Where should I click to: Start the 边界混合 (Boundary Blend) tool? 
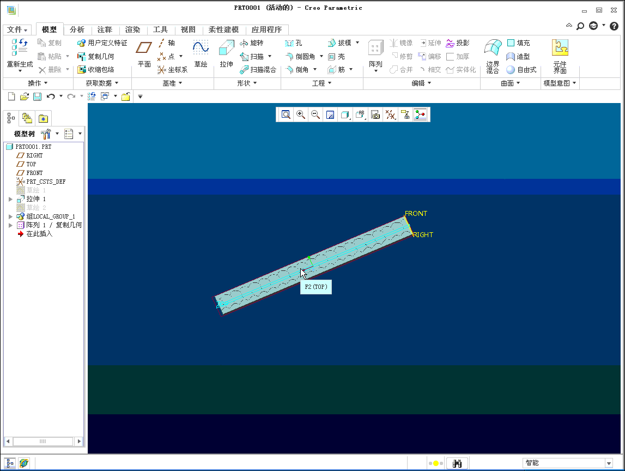[493, 57]
